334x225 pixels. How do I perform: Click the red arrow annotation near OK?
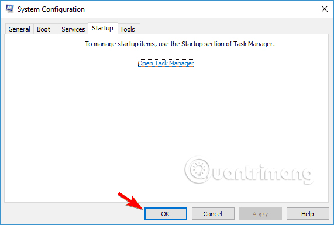[x=130, y=200]
